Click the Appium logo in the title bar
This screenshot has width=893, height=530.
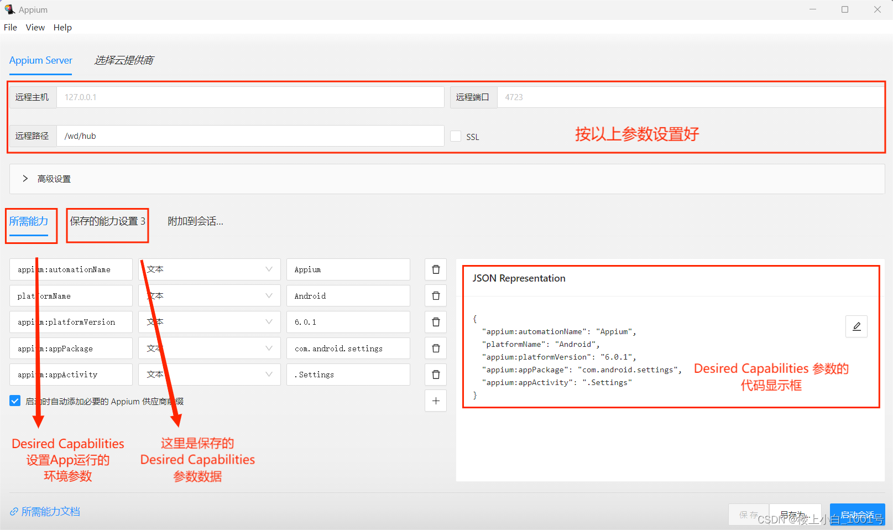coord(9,9)
